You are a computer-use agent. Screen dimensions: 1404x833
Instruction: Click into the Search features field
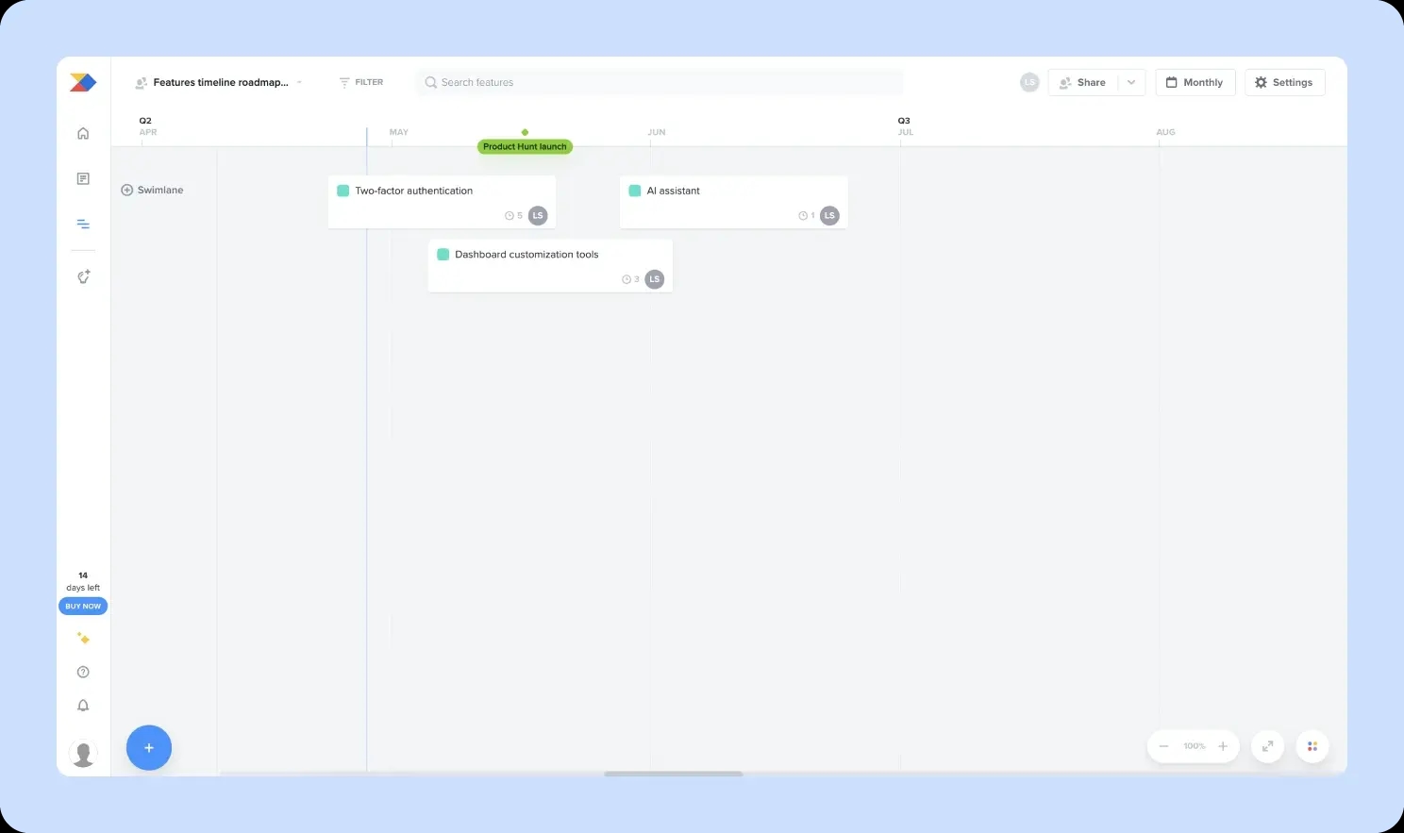660,82
